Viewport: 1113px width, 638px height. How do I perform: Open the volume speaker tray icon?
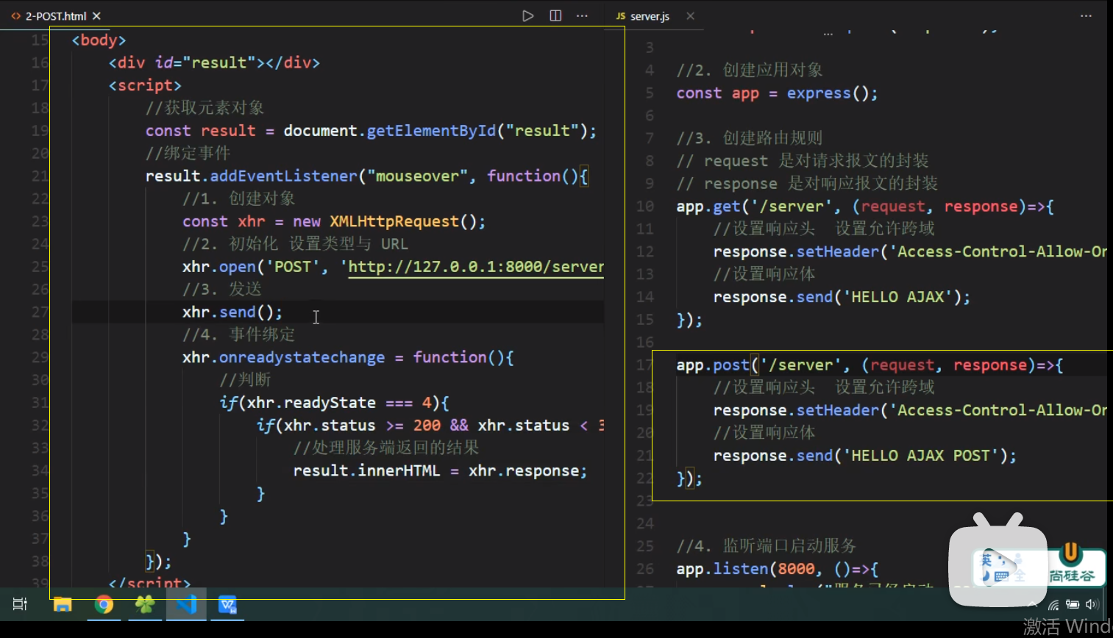(x=1092, y=605)
